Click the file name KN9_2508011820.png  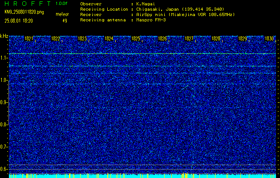click(x=24, y=12)
